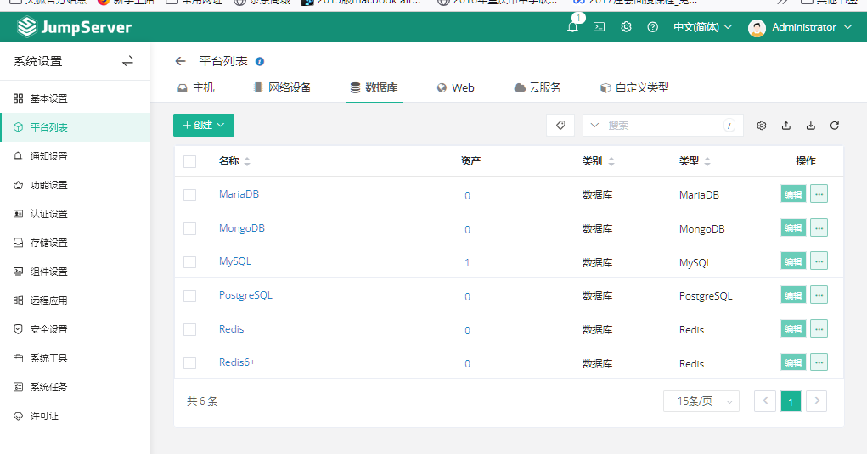Screen dimensions: 867x454
Task: Click the import upload icon
Action: [785, 126]
